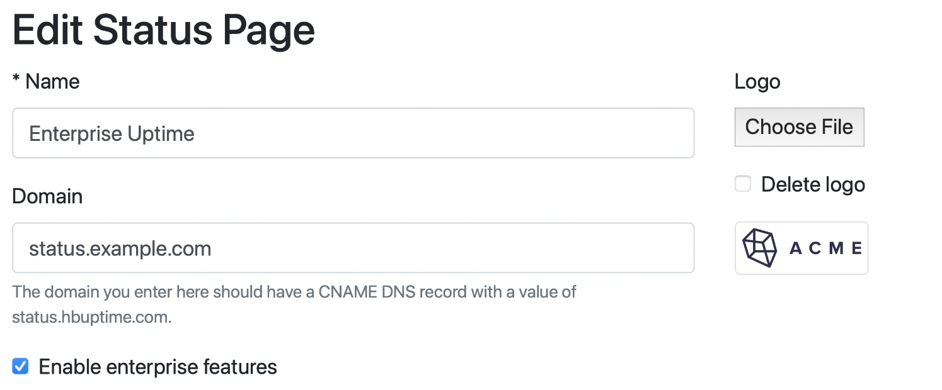Click the ACME wordmark in logo preview
Viewport: 942px width, 390px height.
[825, 248]
